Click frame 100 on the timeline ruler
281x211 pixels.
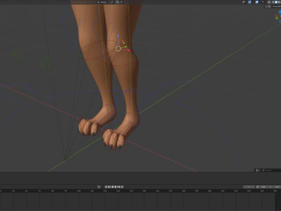pyautogui.click(x=79, y=190)
